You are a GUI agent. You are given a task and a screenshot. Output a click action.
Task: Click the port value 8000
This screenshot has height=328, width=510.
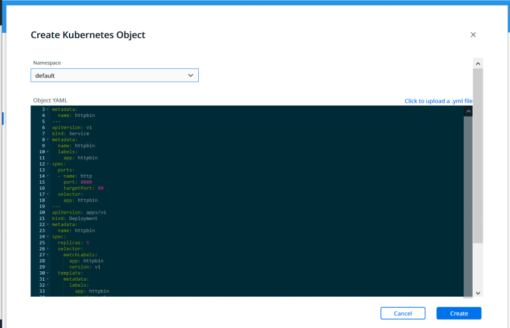tap(86, 182)
